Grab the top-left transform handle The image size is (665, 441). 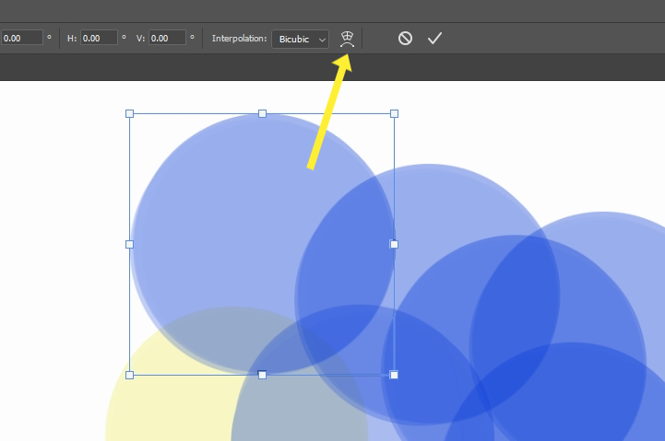point(130,113)
